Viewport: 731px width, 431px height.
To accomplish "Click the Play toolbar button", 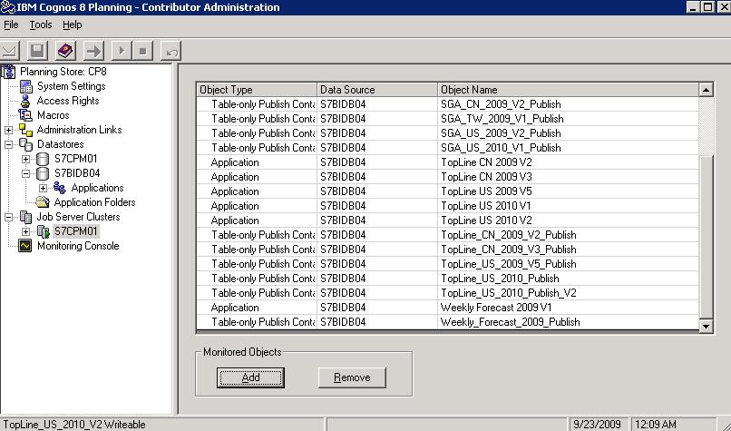I will [122, 51].
